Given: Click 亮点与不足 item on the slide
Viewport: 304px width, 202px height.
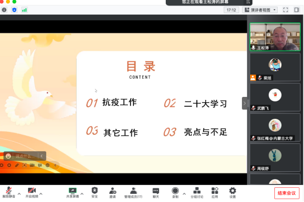Looking at the screenshot, I should point(206,132).
